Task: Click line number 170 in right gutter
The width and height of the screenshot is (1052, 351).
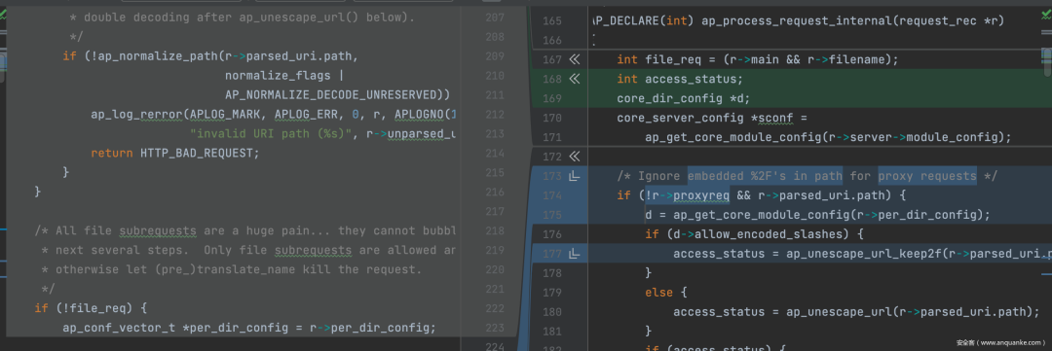Action: 552,118
